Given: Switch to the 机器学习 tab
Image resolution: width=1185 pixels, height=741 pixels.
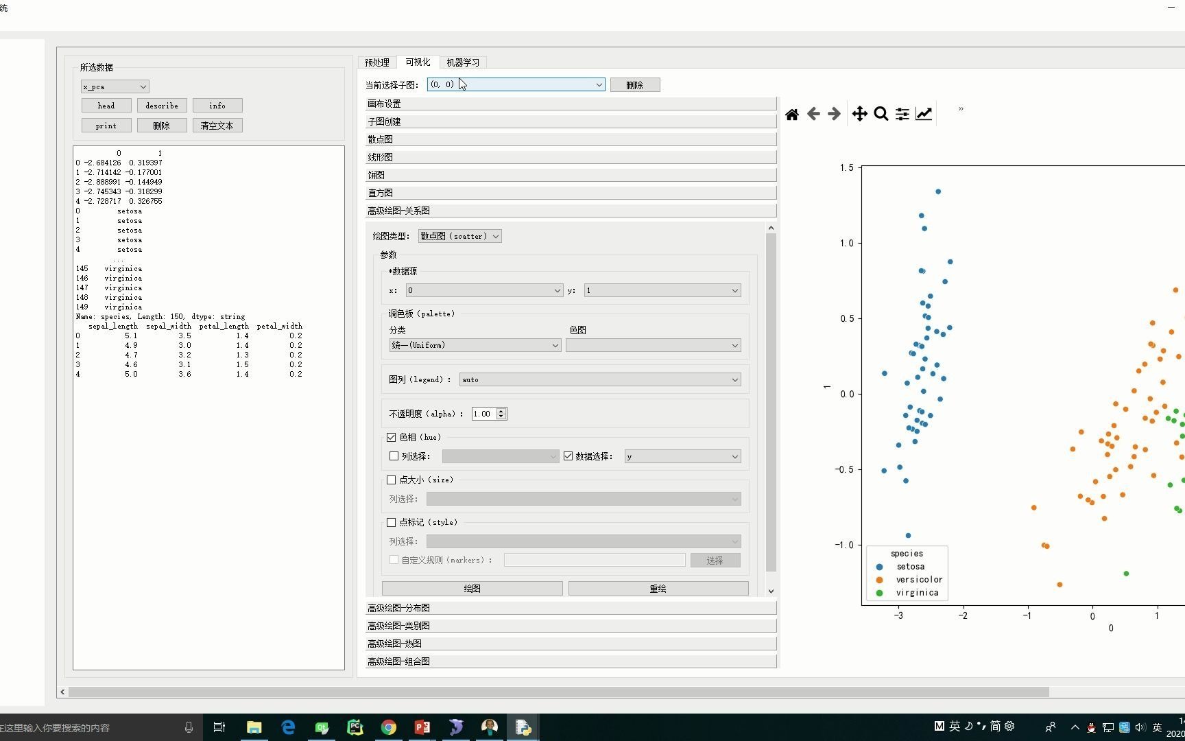Looking at the screenshot, I should tap(463, 62).
